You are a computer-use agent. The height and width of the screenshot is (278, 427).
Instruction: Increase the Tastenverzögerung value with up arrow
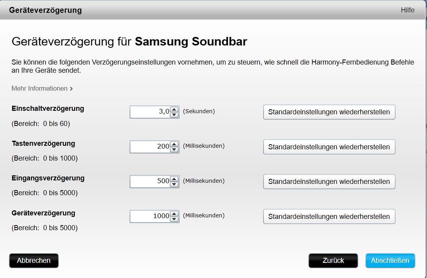coord(174,145)
